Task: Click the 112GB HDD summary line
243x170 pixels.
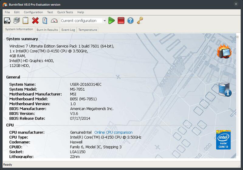Action: [x=19, y=66]
